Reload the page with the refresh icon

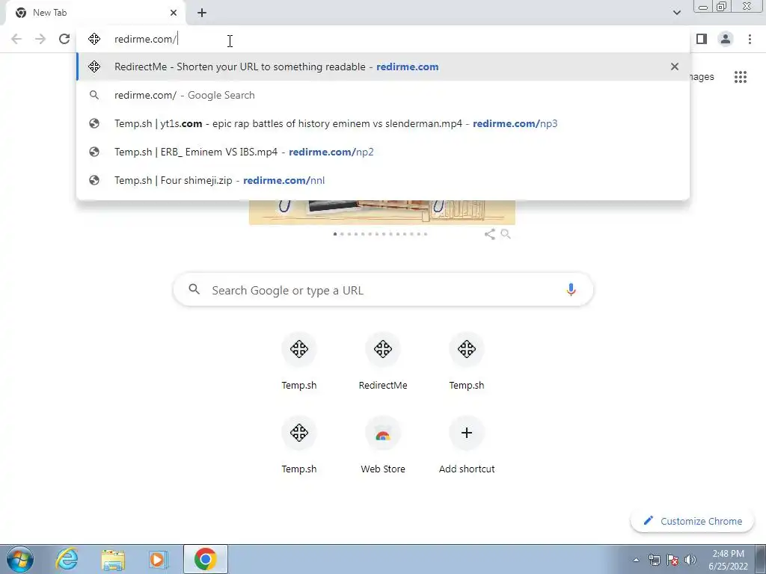point(64,39)
